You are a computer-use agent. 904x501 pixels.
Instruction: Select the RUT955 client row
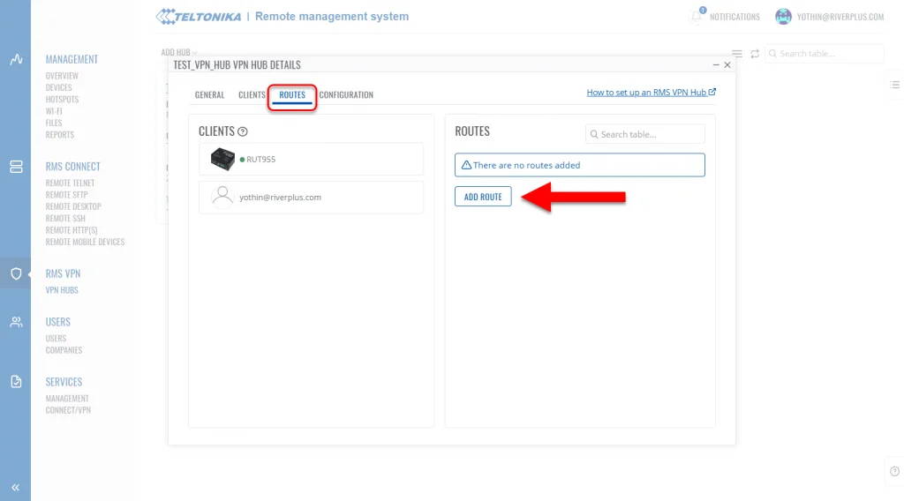(x=311, y=159)
